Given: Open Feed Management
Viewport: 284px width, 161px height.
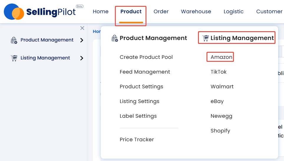Looking at the screenshot, I should (x=145, y=72).
